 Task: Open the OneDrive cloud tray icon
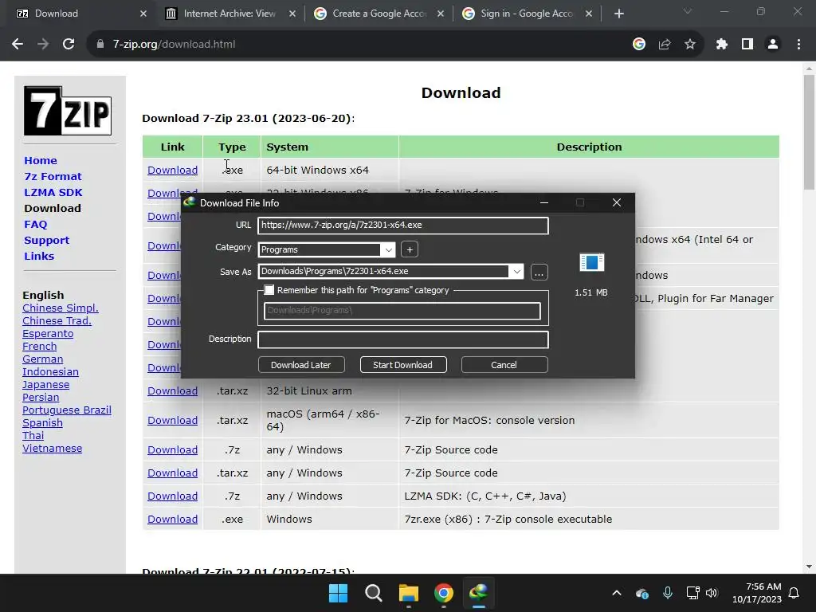(x=642, y=593)
